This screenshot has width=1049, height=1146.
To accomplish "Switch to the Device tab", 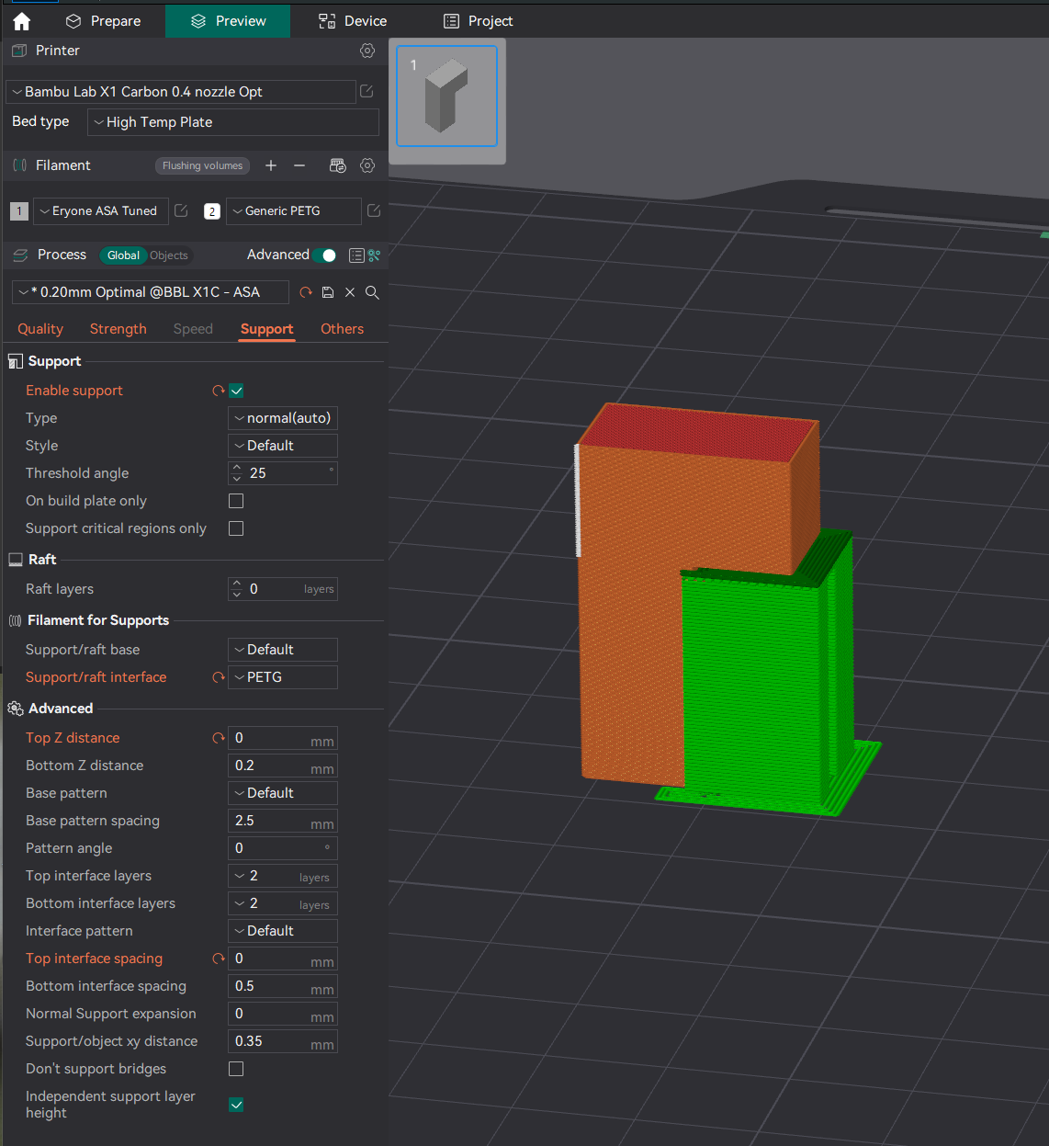I will click(x=352, y=20).
